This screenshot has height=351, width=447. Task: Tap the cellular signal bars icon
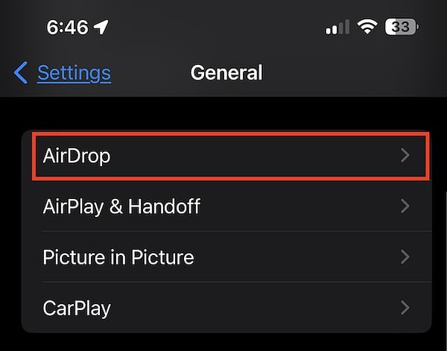(337, 28)
